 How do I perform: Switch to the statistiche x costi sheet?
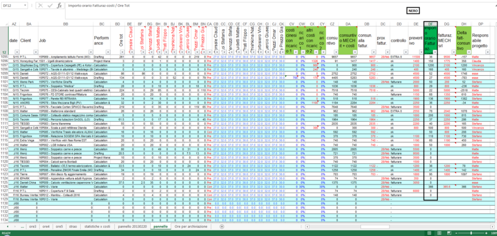[x=97, y=227]
